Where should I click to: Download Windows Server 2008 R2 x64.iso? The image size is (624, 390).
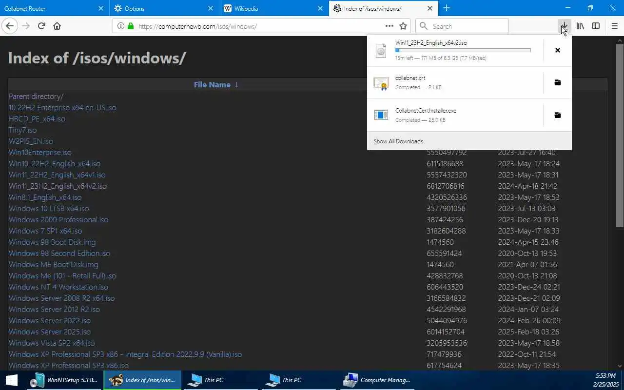62,298
